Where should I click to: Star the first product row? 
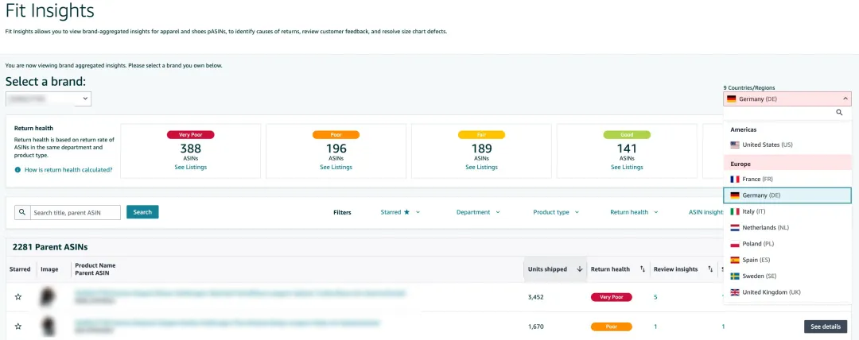tap(18, 297)
